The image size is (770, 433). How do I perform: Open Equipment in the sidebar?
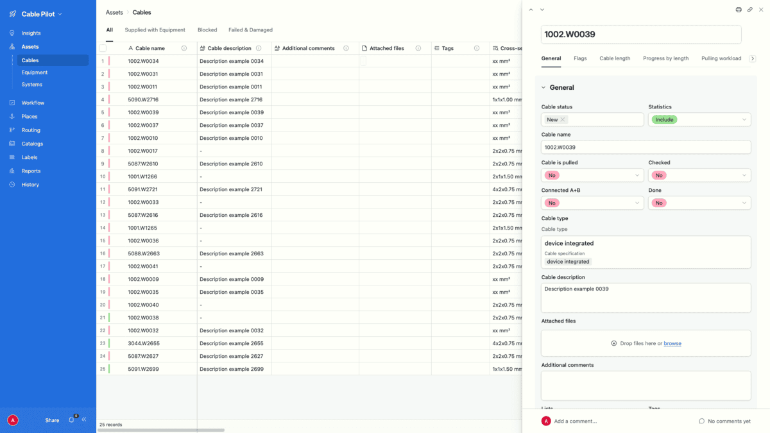(x=35, y=72)
